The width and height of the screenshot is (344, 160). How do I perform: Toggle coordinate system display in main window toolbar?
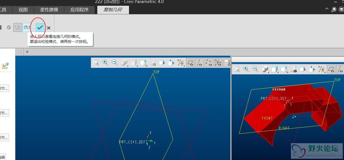218,63
